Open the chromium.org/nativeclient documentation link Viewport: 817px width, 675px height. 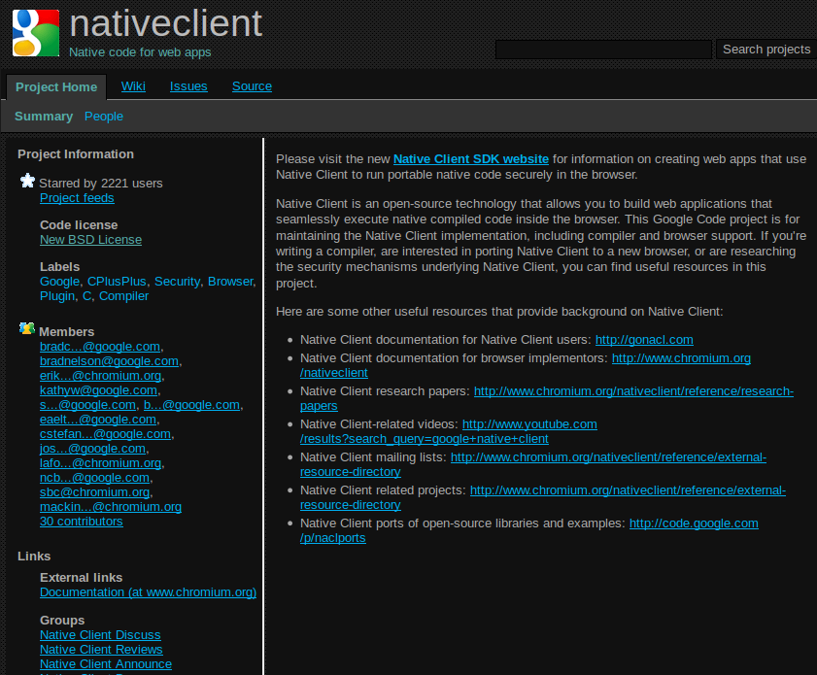tap(681, 358)
